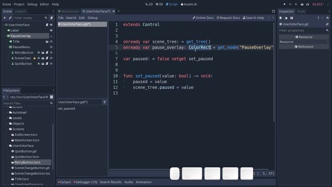Screen dimensions: 332x187
Task: Toggle FileSystem split mode icon
Action: [51, 97]
